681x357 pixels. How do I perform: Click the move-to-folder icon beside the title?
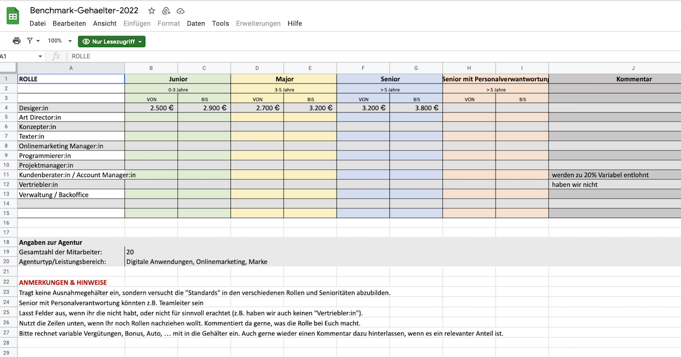(166, 11)
